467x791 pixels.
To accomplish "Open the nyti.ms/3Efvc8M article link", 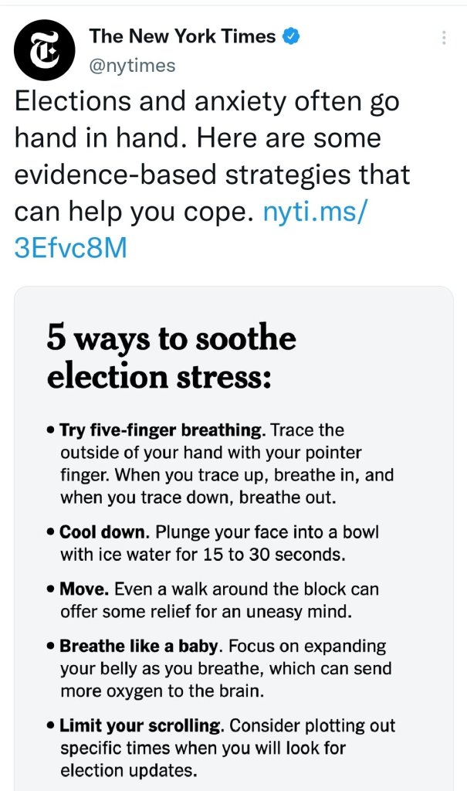I will (313, 212).
